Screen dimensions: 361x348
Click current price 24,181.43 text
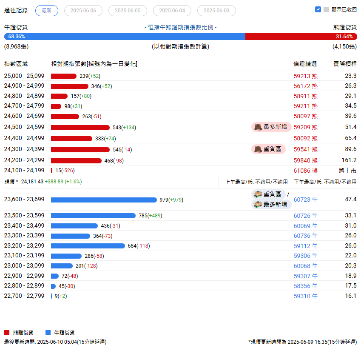[x=32, y=182]
